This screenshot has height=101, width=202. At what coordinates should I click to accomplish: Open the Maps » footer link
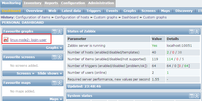click(56, 99)
